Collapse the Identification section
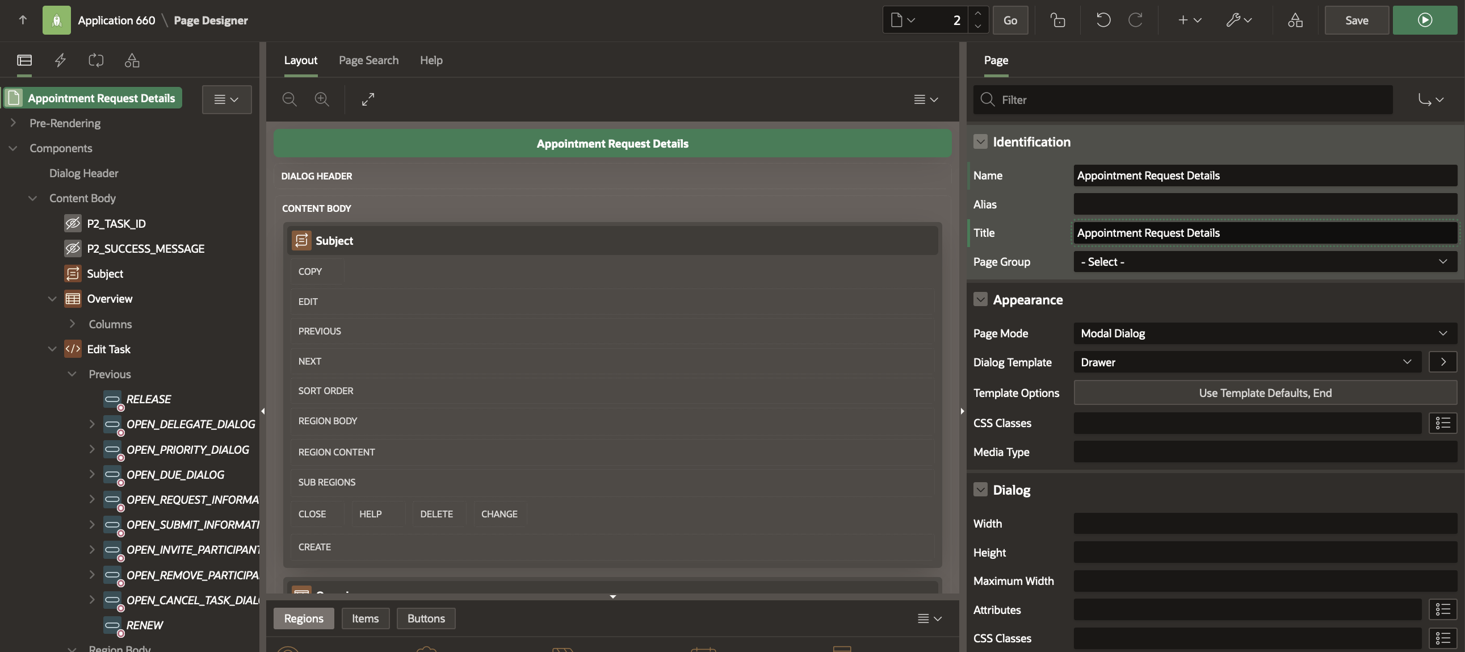This screenshot has height=652, width=1465. [980, 141]
